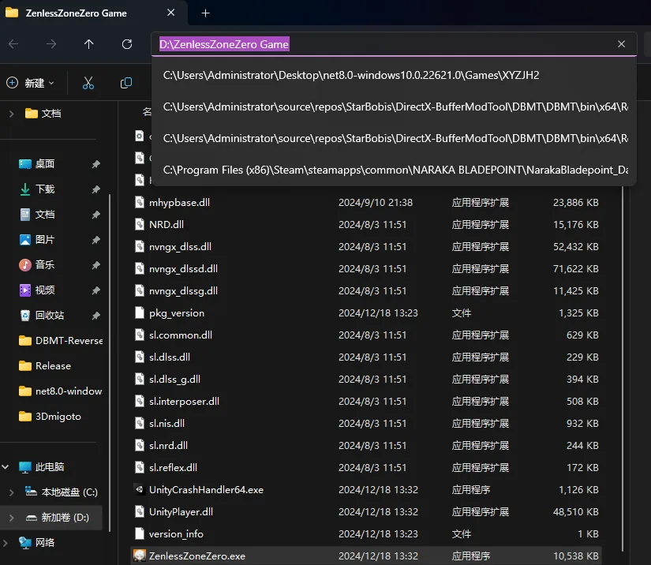The width and height of the screenshot is (651, 565).
Task: Unpin 视频 using its pin icon
Action: pyautogui.click(x=96, y=290)
